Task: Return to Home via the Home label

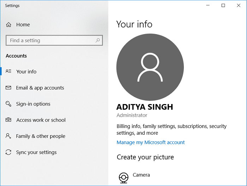Action: pyautogui.click(x=23, y=25)
